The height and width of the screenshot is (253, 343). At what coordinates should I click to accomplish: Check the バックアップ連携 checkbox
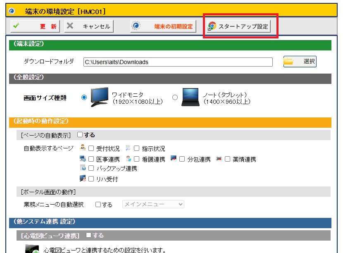(91, 168)
